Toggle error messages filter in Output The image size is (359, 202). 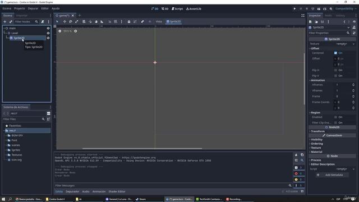coord(298,173)
